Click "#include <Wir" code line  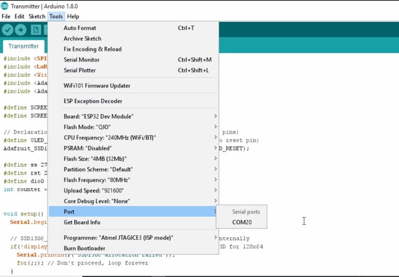coord(25,75)
